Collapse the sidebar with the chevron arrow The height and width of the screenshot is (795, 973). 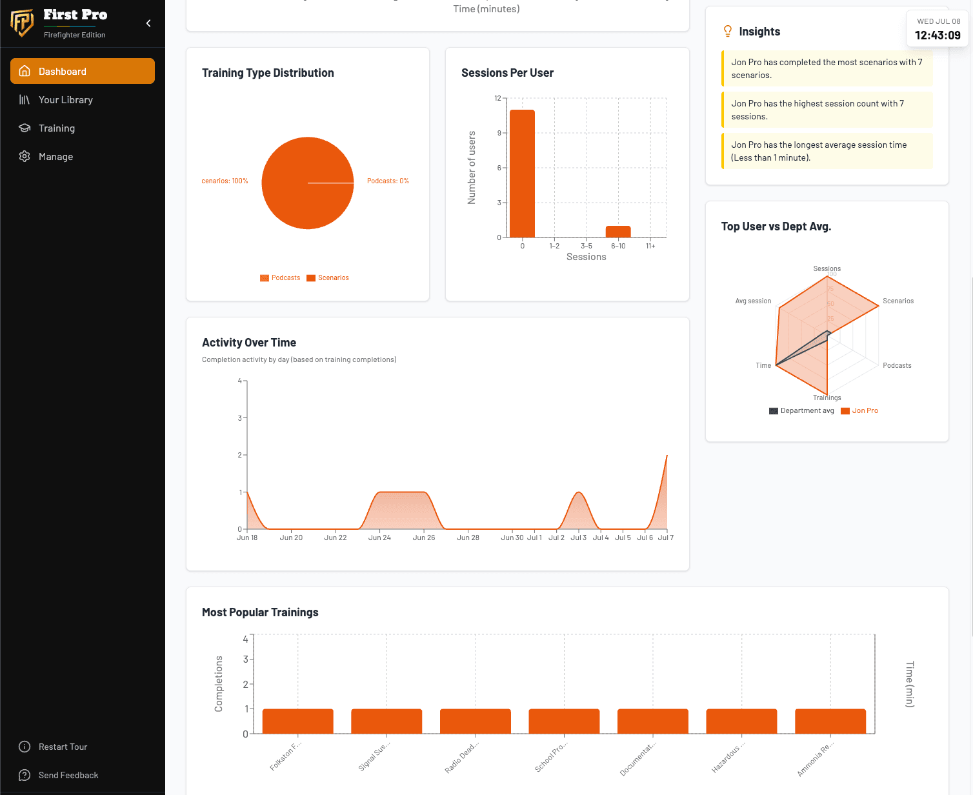click(148, 23)
